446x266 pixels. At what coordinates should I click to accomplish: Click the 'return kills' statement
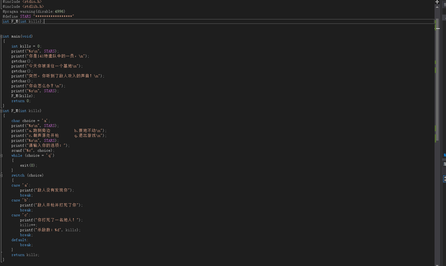tap(25, 255)
